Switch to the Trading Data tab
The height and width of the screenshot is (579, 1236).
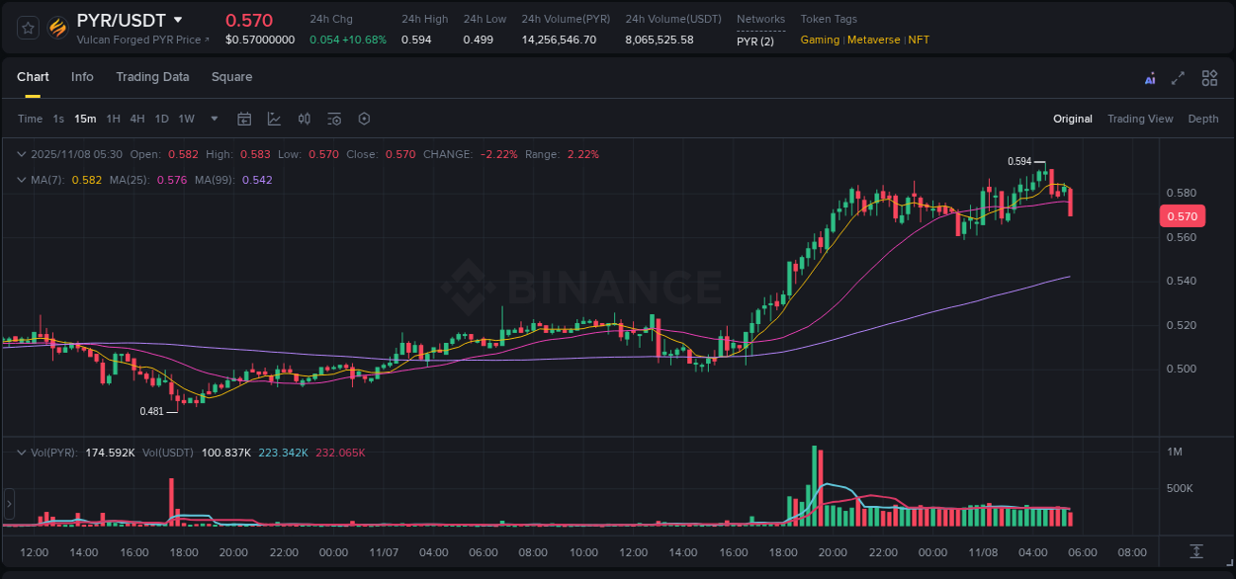(x=152, y=76)
